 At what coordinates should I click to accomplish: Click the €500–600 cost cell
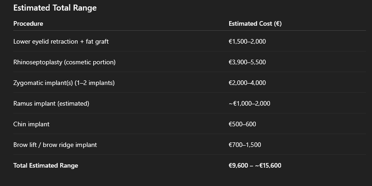(x=242, y=124)
